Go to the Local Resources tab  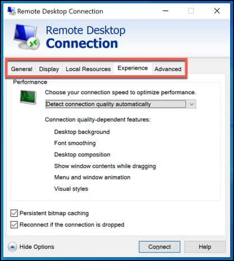click(88, 69)
